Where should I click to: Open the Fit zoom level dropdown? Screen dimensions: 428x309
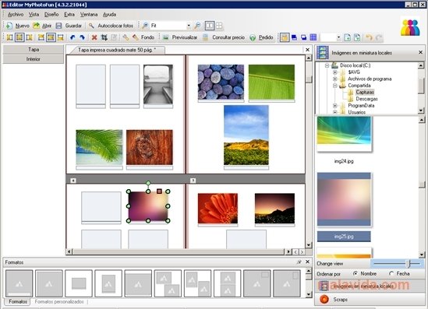coord(189,26)
